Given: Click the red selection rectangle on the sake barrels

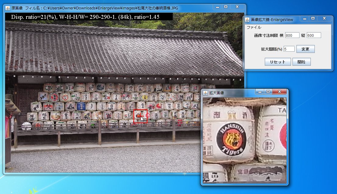Looking at the screenshot, I should [x=141, y=116].
